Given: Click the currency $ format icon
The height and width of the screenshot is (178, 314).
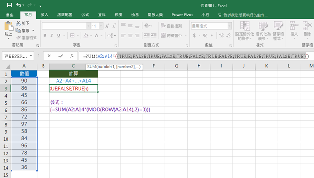Looking at the screenshot, I should tap(194, 36).
